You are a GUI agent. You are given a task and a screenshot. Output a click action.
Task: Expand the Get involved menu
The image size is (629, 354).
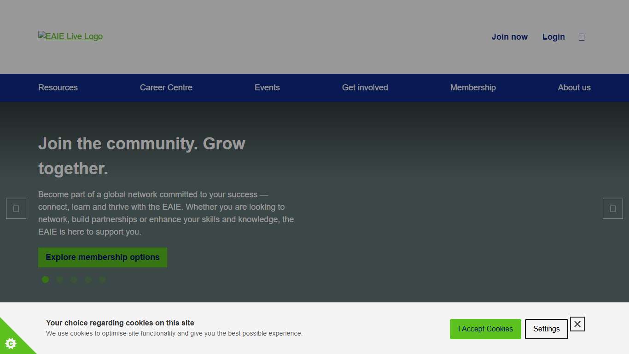click(x=365, y=88)
